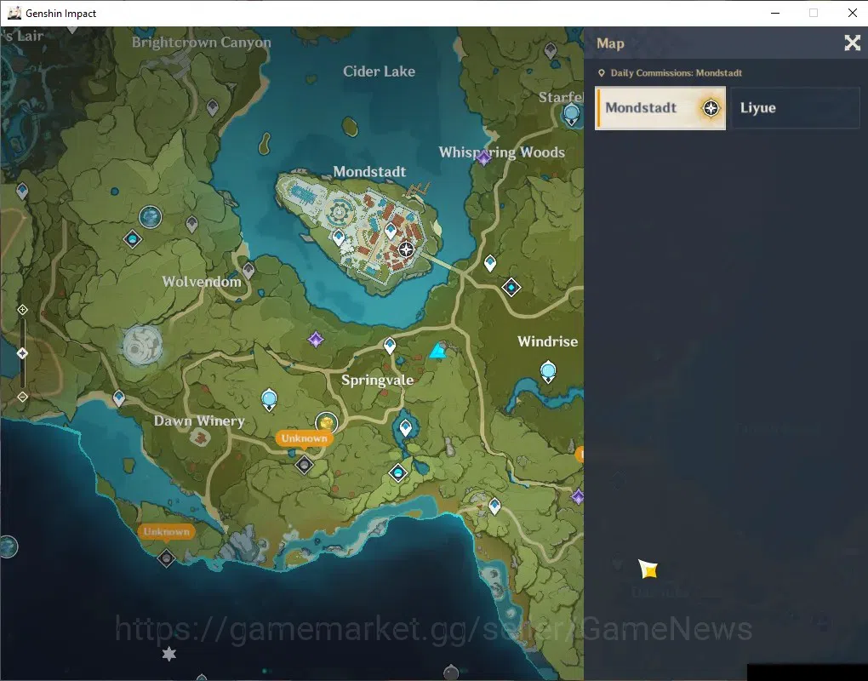Select locked waypoint on lakeshore east of Wolvendom
The image size is (868, 681).
(248, 271)
